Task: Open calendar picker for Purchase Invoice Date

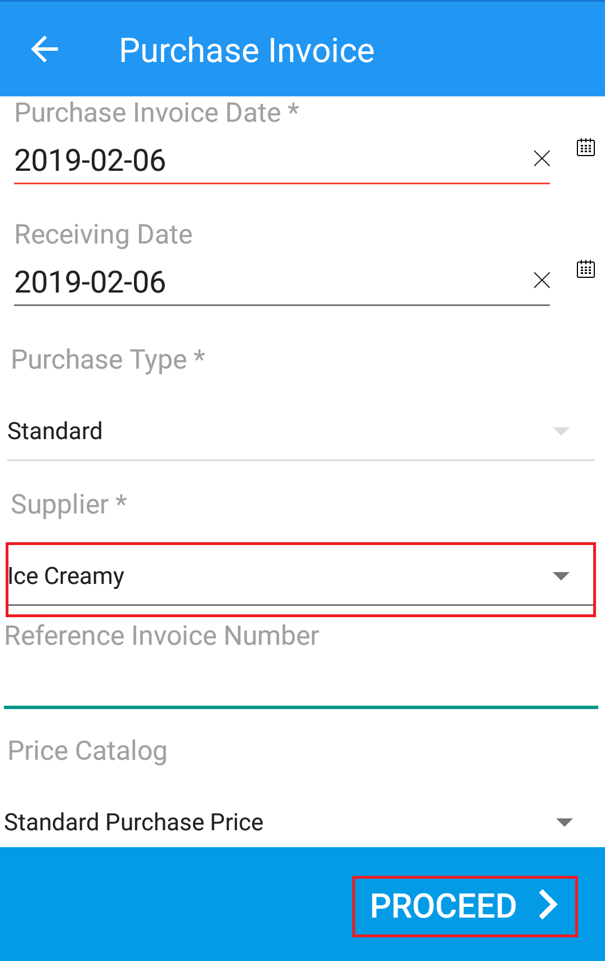Action: (x=585, y=147)
